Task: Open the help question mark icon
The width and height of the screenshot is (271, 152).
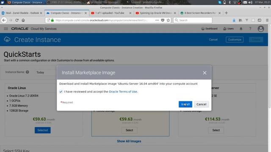Action: 250,29
